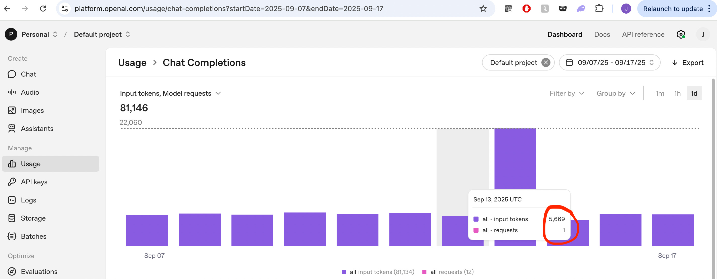Open Logs in the sidebar
The width and height of the screenshot is (717, 279).
point(28,200)
